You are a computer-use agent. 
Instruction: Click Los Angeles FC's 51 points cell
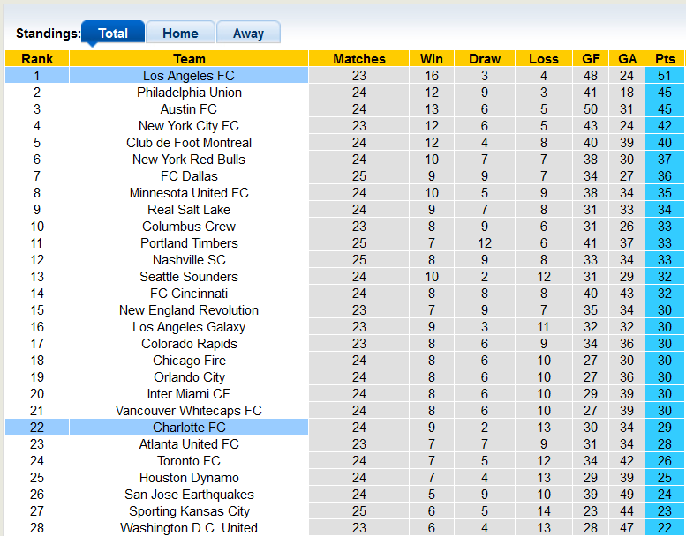pos(664,76)
